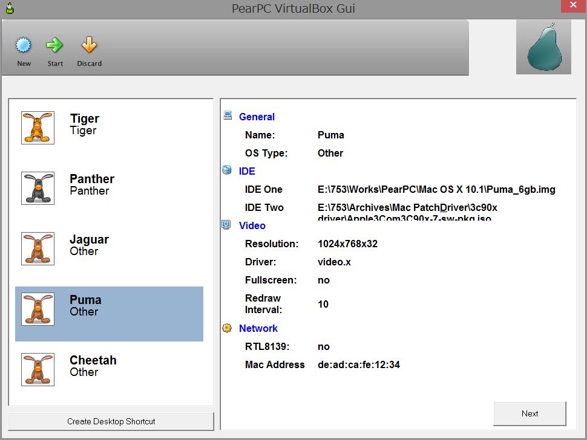Screen dimensions: 587x440
Task: Click the IDE One image path Puma_6gb.img
Action: click(436, 190)
